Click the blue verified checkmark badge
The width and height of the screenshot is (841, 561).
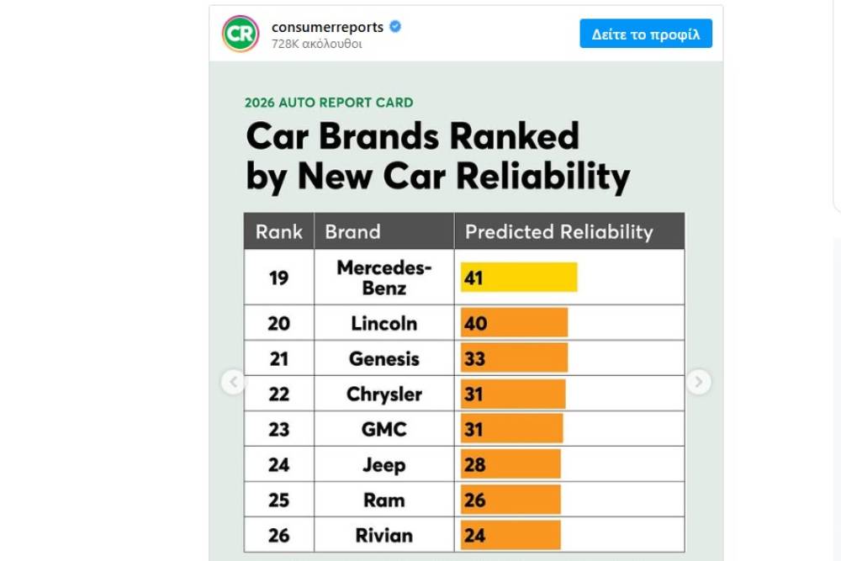pos(394,26)
